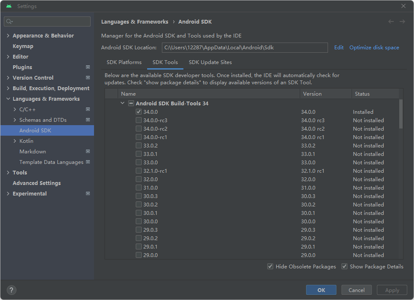
Task: Toggle Hide Obsolete Packages checkbox
Action: click(270, 266)
